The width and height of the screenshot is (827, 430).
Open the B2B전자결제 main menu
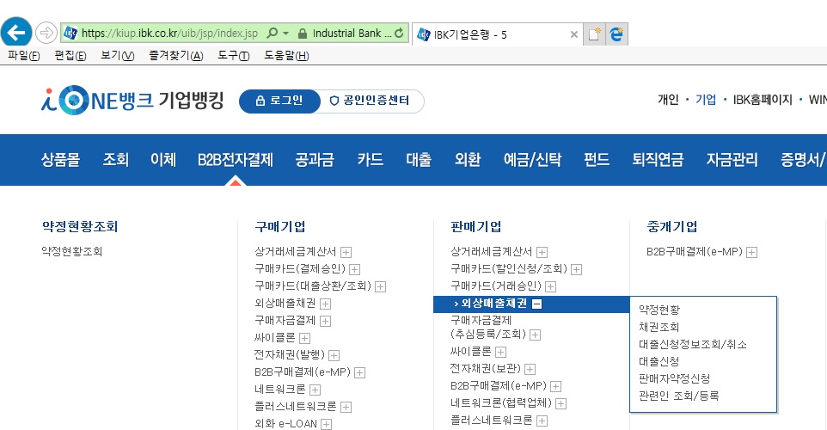[235, 159]
